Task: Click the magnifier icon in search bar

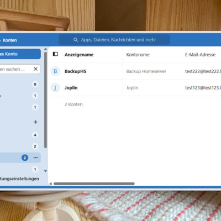Action: (76, 40)
